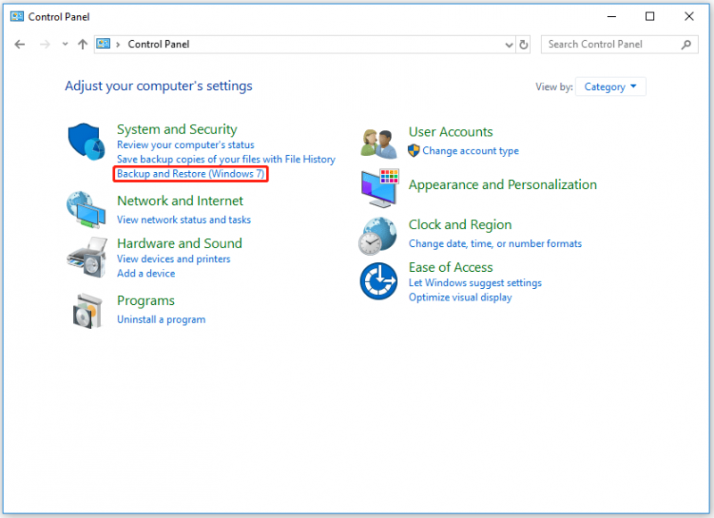Open the User Accounts people icon

pos(378,144)
